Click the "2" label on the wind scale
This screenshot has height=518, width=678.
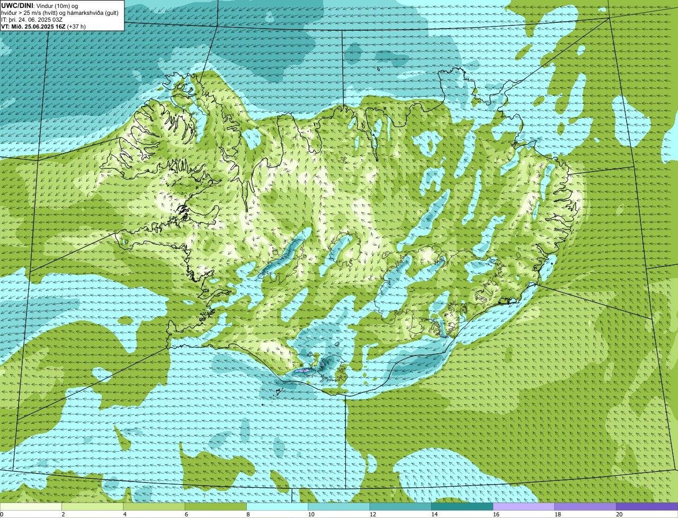click(x=63, y=514)
